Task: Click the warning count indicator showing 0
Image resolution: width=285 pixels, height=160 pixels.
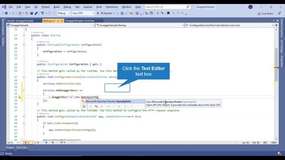Action: pos(37,143)
